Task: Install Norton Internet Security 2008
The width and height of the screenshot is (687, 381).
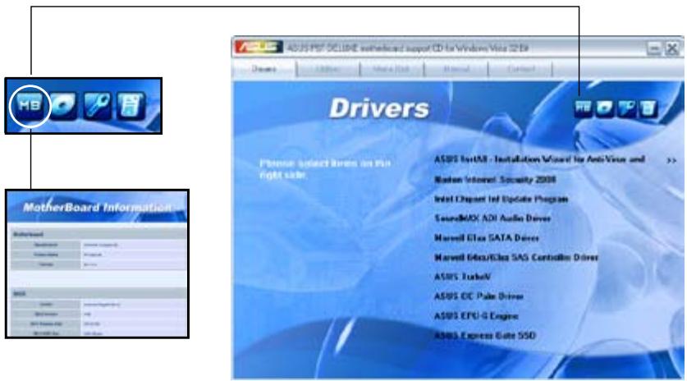Action: (x=495, y=179)
